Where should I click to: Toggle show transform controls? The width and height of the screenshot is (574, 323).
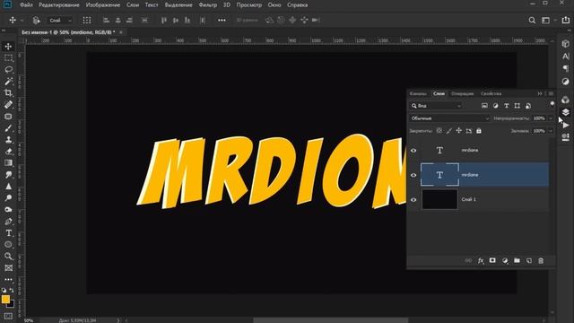pos(87,20)
